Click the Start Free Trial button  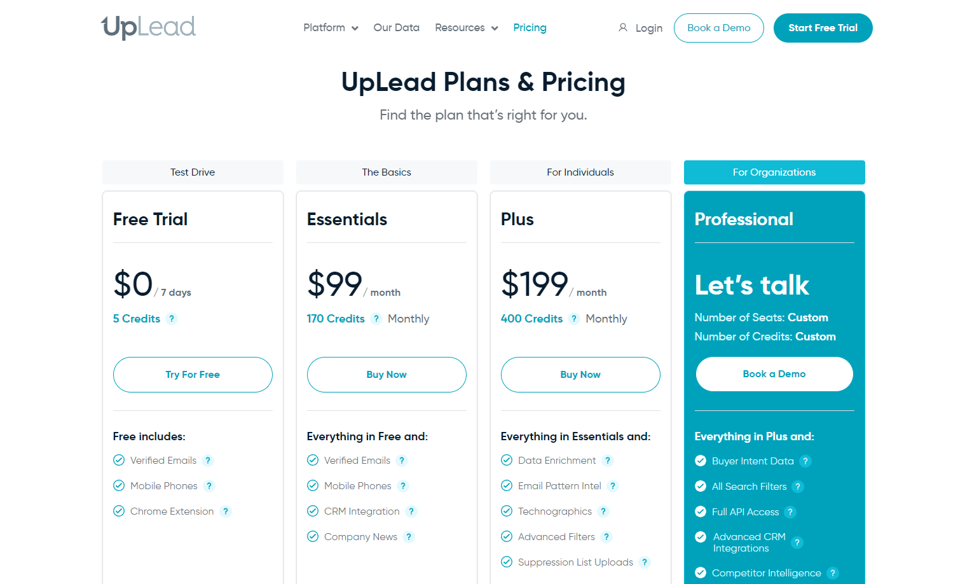tap(823, 28)
